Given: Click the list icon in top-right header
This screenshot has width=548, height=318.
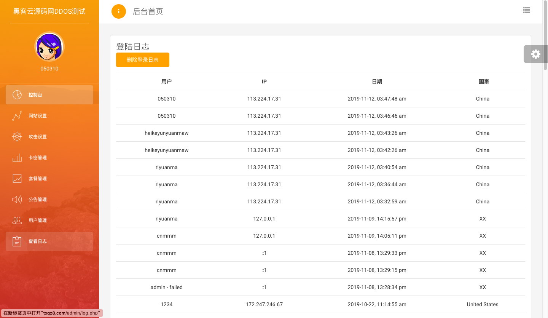Looking at the screenshot, I should click(526, 11).
